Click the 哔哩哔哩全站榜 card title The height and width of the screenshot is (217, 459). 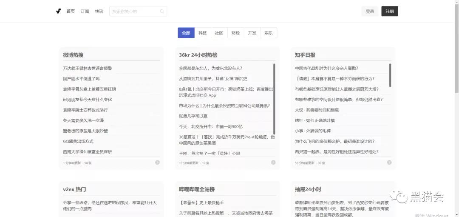[x=197, y=189]
